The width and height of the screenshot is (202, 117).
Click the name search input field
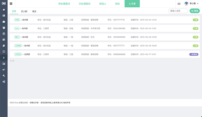[178, 11]
